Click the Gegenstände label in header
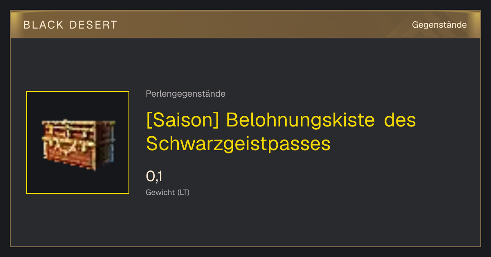This screenshot has width=491, height=257. (439, 25)
